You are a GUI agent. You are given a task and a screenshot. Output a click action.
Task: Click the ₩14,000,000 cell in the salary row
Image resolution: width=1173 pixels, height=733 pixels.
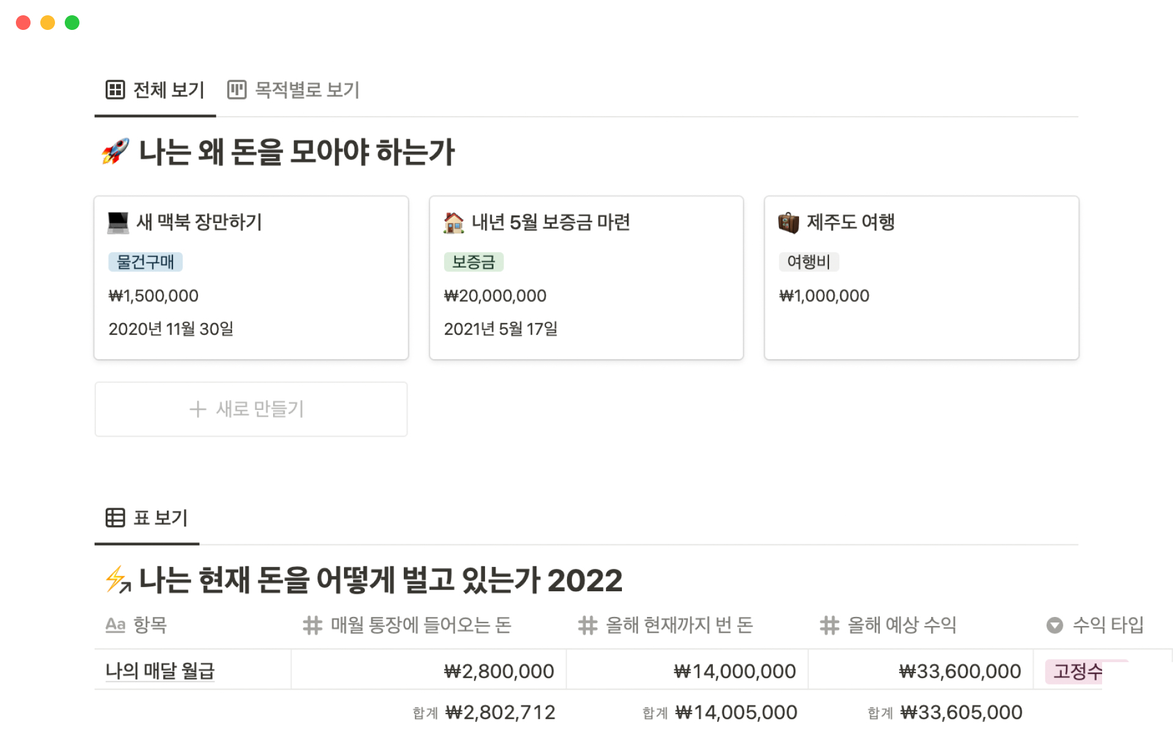[734, 671]
